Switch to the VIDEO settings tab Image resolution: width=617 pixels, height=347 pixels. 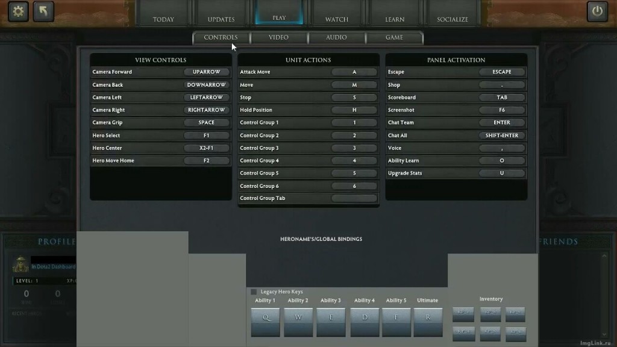tap(278, 37)
